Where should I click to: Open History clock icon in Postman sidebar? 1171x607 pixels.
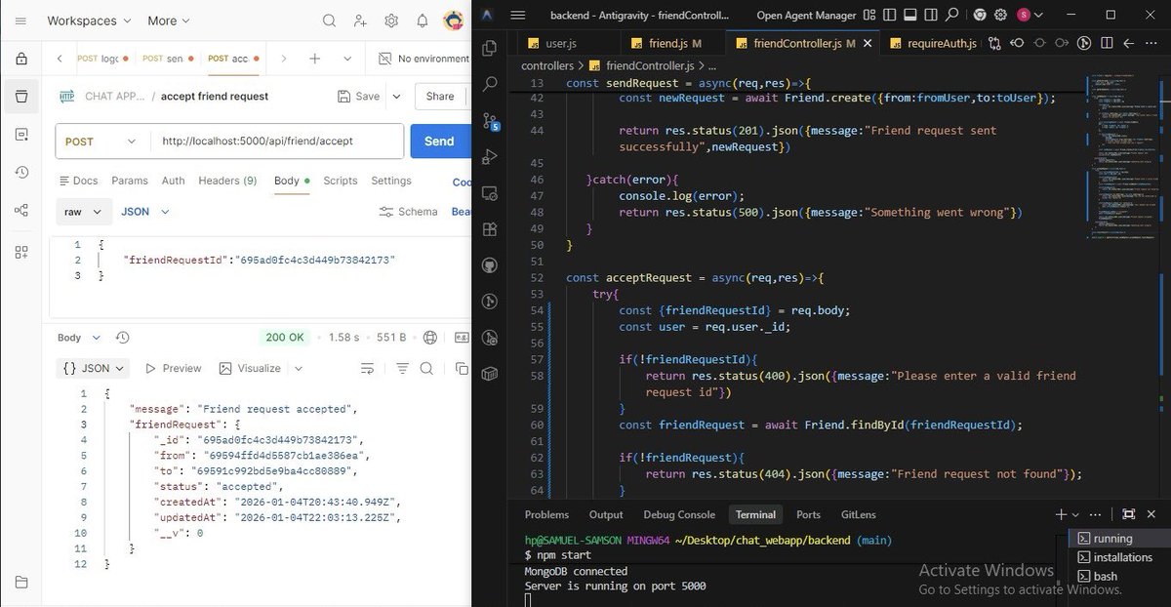click(21, 172)
